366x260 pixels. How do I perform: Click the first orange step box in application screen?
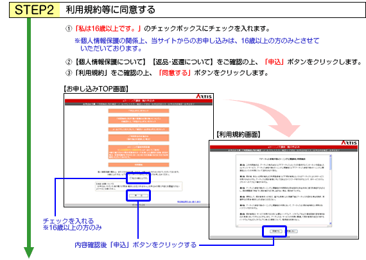coord(139,110)
